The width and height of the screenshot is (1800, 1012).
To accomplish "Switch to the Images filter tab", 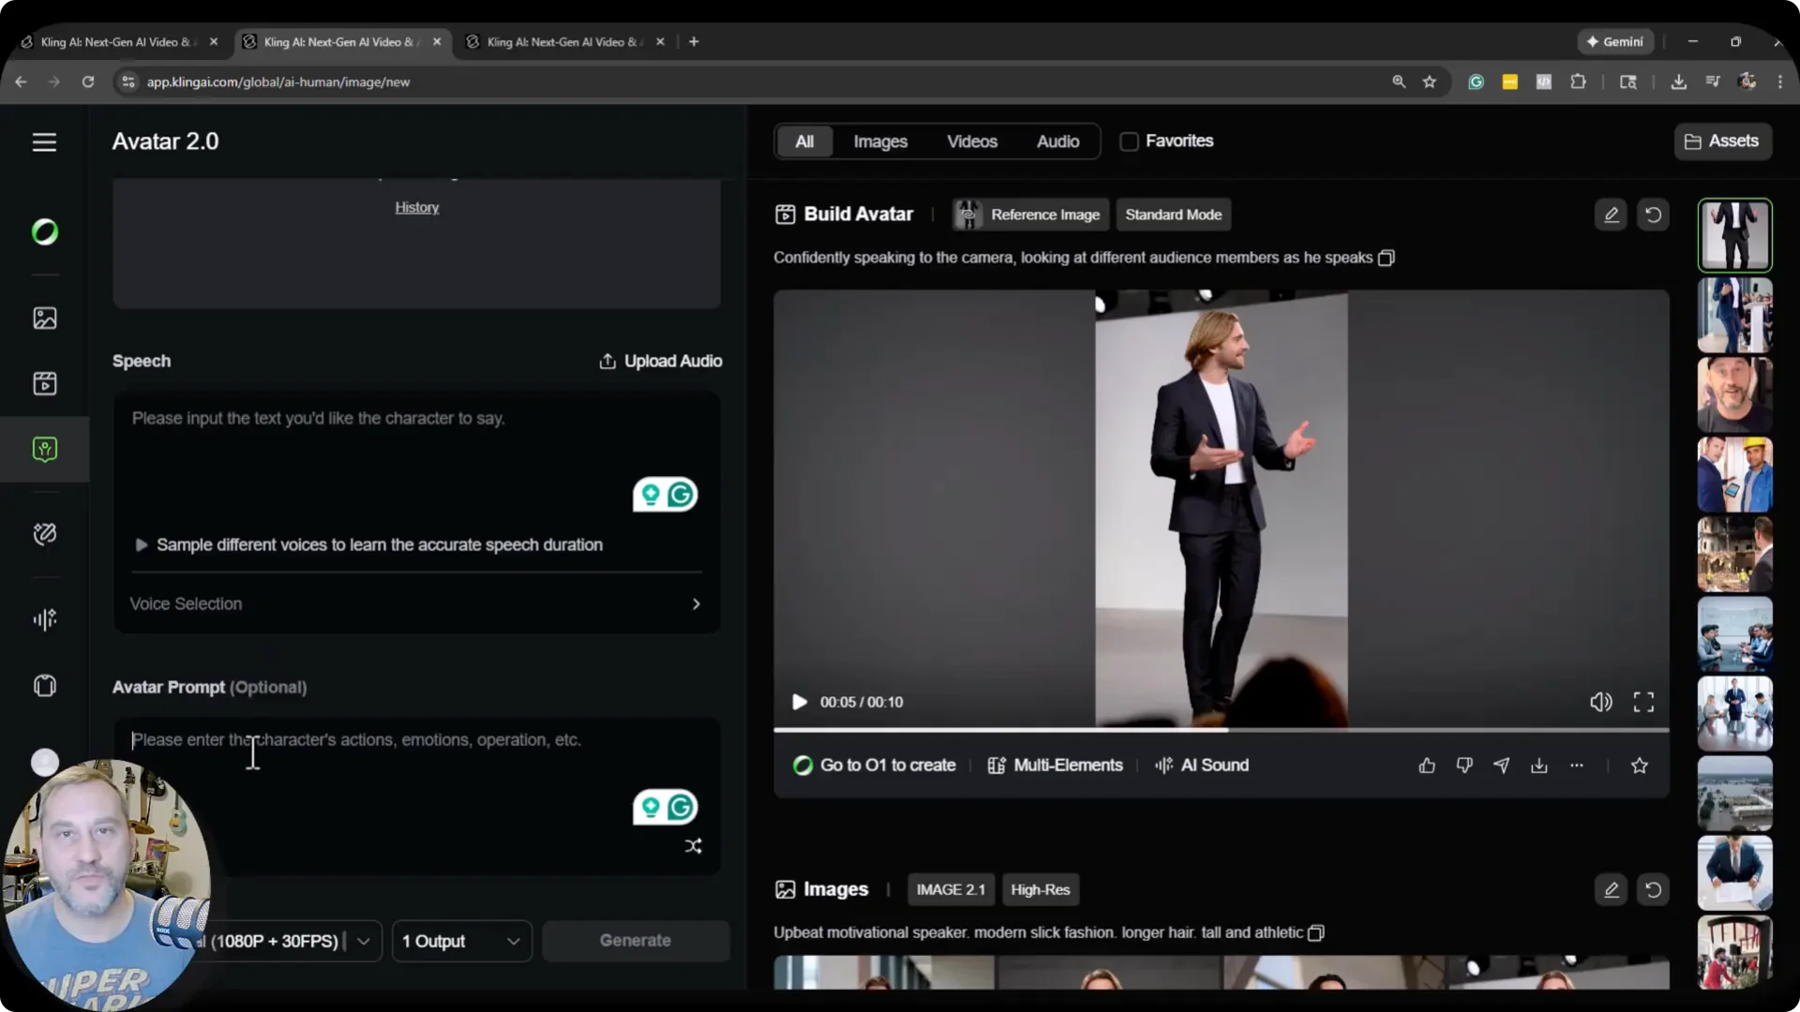I will click(880, 141).
